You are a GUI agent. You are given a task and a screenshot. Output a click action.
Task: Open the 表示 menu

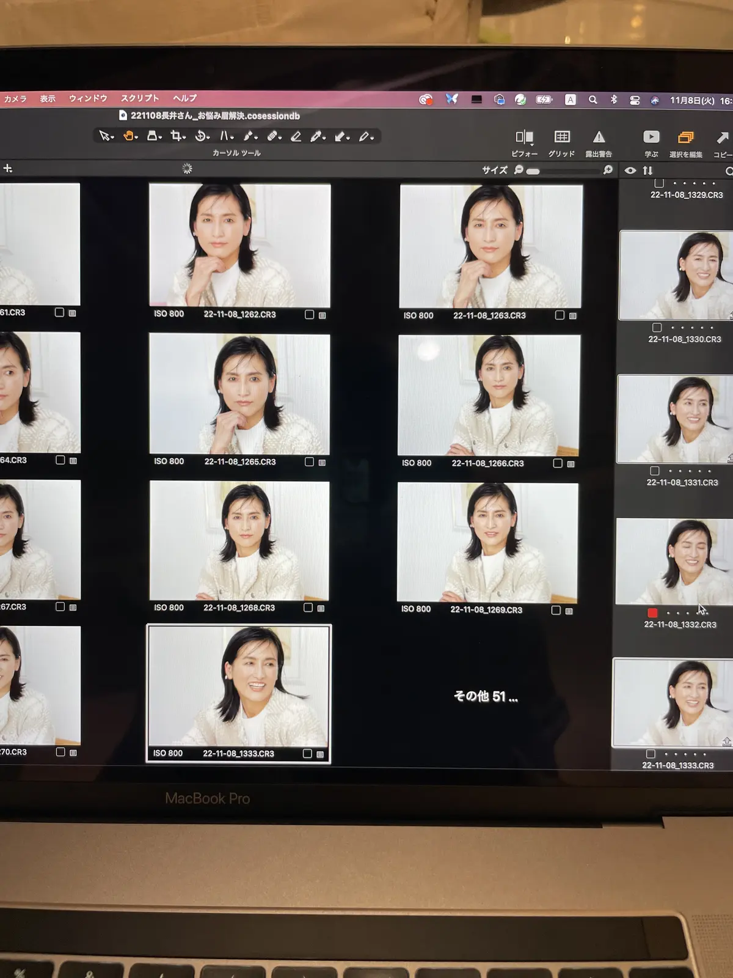(48, 98)
